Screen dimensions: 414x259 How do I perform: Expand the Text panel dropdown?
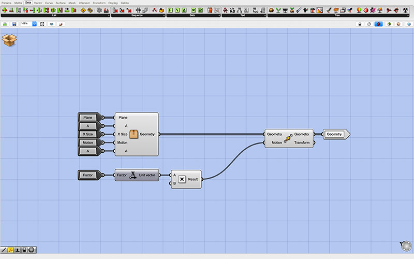pyautogui.click(x=265, y=16)
